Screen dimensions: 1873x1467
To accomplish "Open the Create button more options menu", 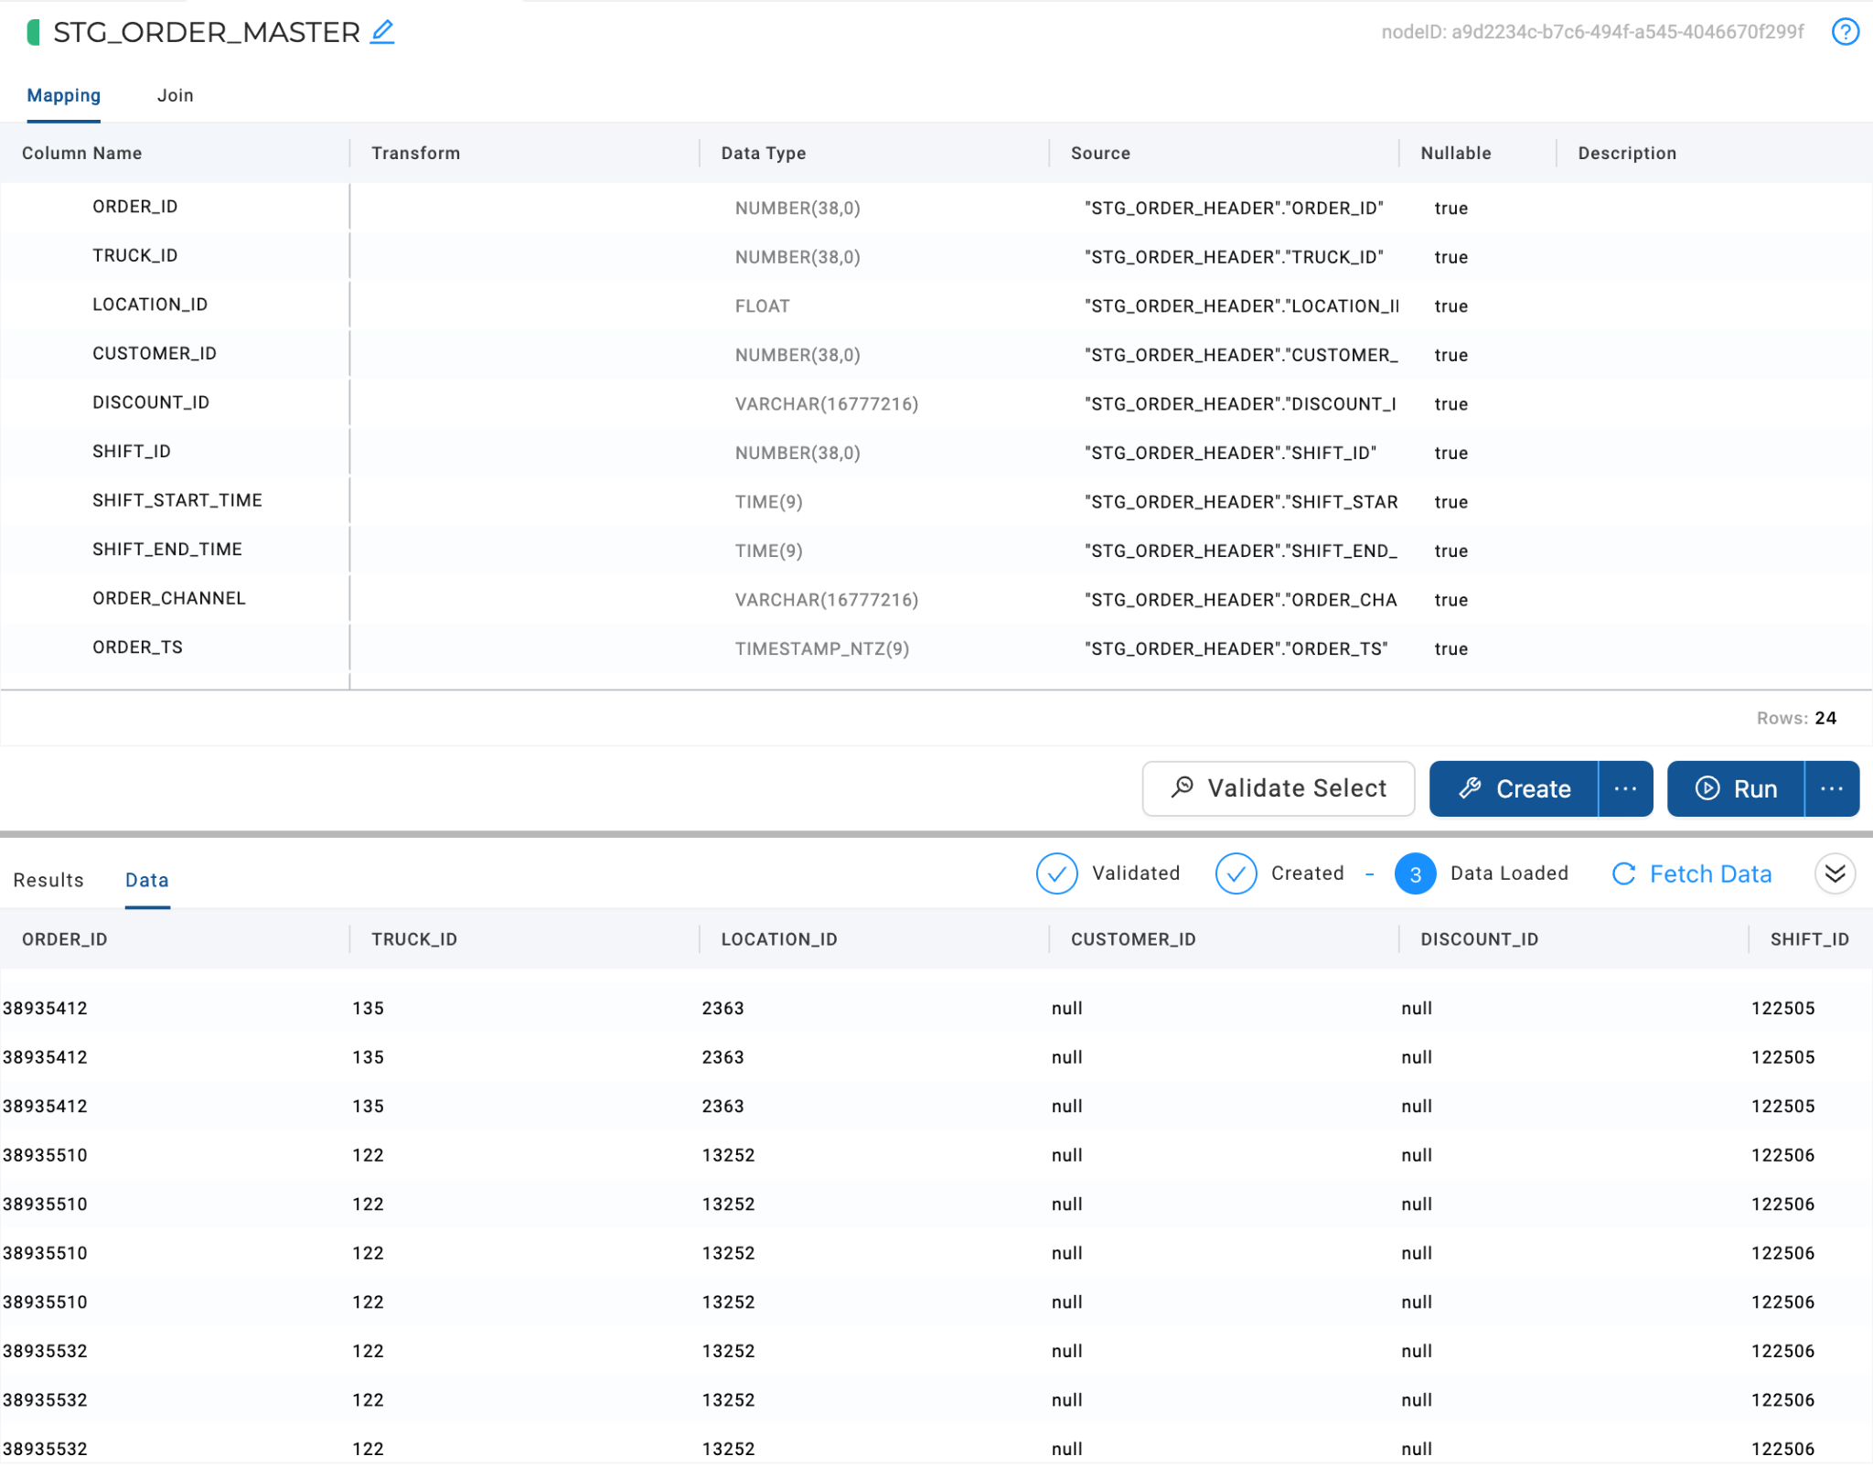I will [1625, 788].
